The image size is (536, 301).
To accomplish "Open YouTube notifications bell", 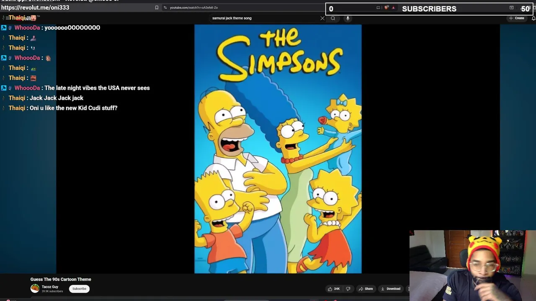I will pos(533,18).
